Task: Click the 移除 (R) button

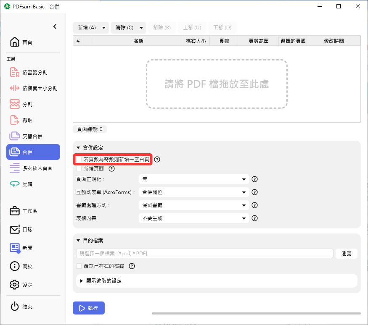Action: click(x=161, y=28)
